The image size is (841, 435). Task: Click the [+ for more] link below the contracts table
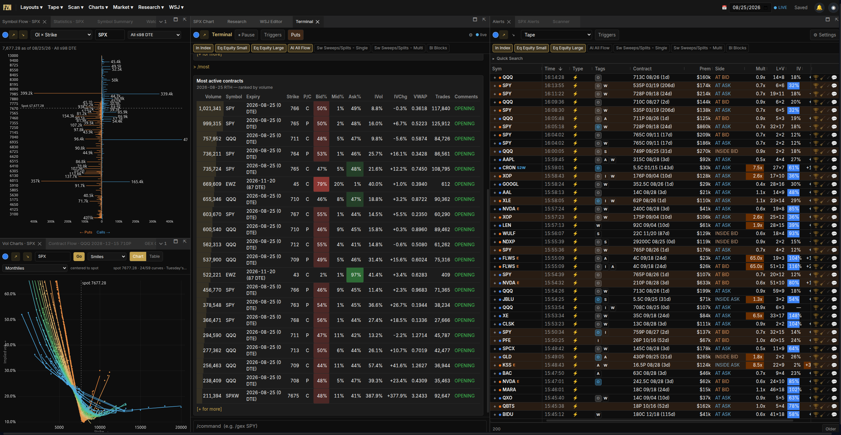click(x=209, y=409)
